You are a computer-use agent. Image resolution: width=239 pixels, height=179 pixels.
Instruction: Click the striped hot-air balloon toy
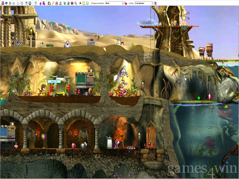tap(44, 136)
